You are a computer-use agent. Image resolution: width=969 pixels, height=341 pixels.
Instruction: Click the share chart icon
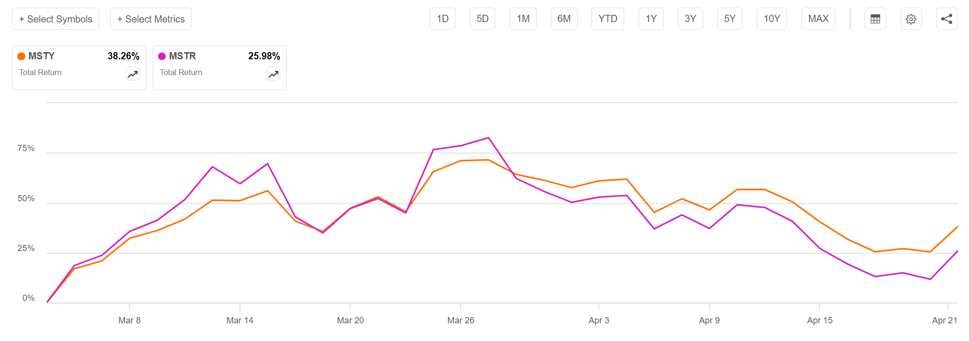pos(946,18)
